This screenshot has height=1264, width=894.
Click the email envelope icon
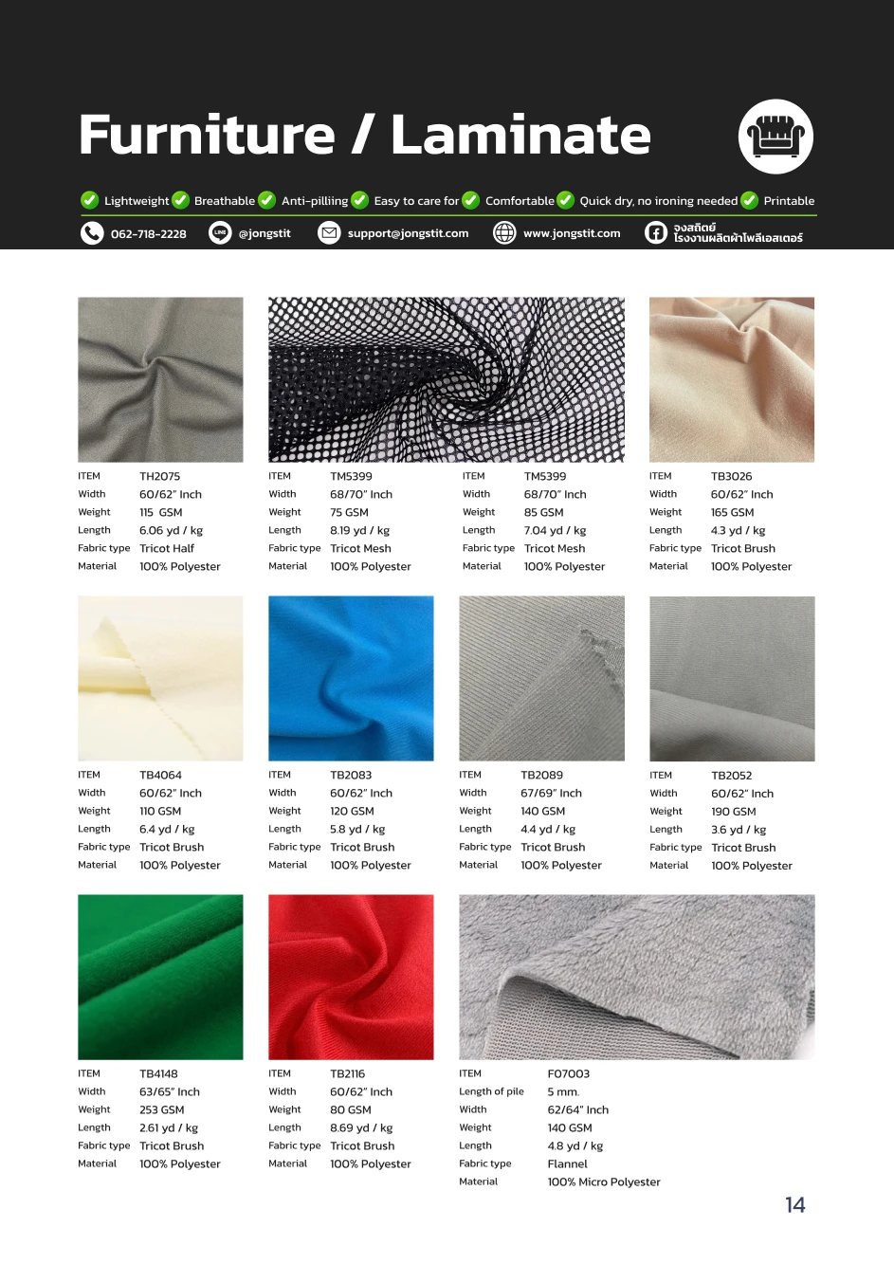[x=329, y=233]
